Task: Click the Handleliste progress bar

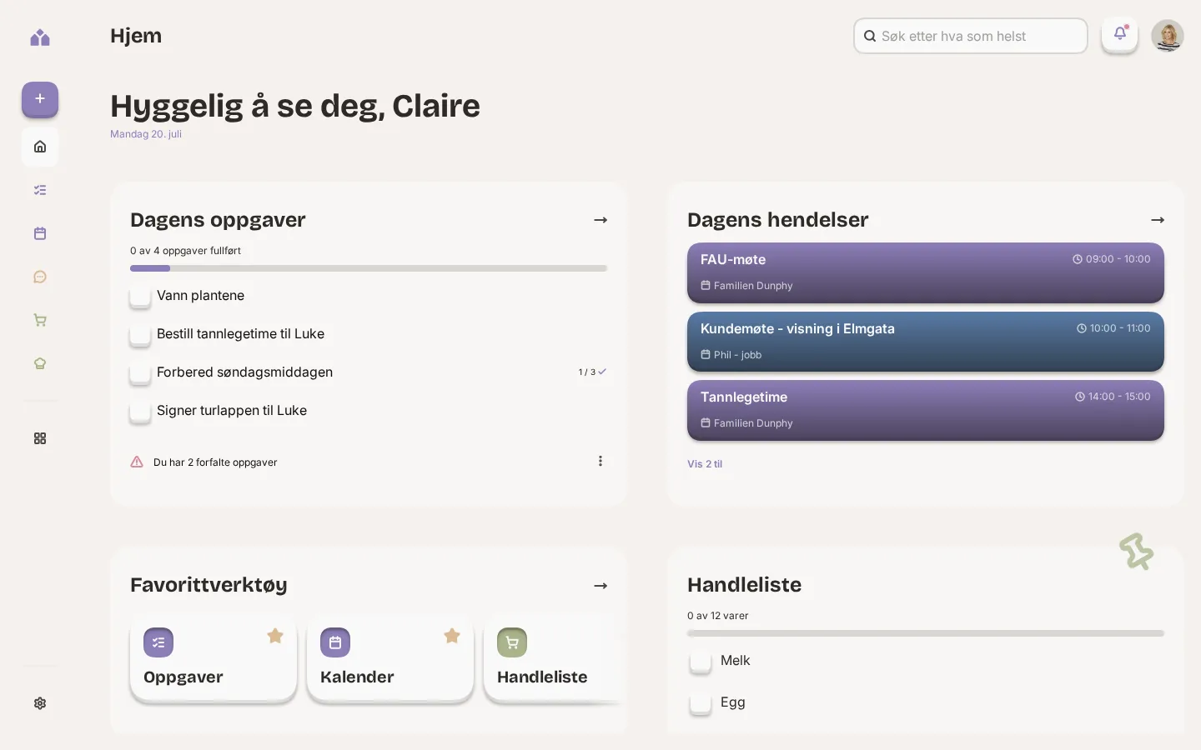Action: click(x=926, y=633)
